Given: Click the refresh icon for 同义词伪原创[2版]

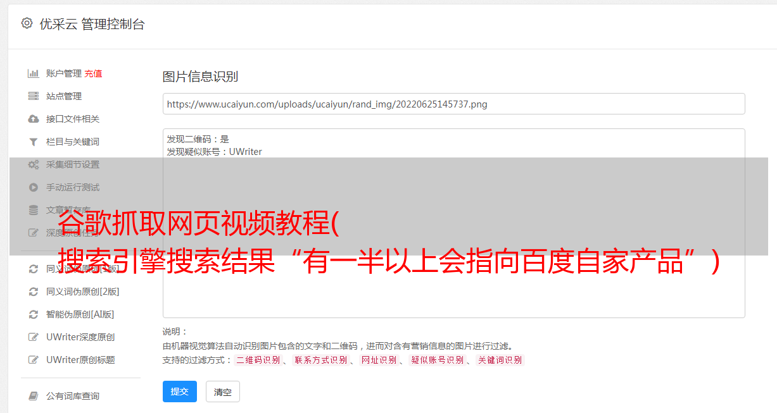Looking at the screenshot, I should [34, 292].
